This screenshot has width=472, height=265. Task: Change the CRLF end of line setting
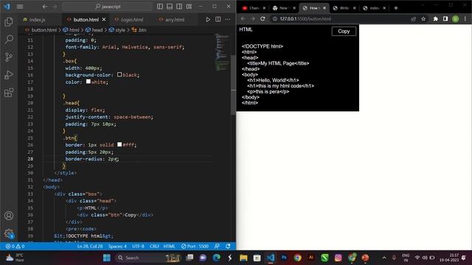[154, 247]
